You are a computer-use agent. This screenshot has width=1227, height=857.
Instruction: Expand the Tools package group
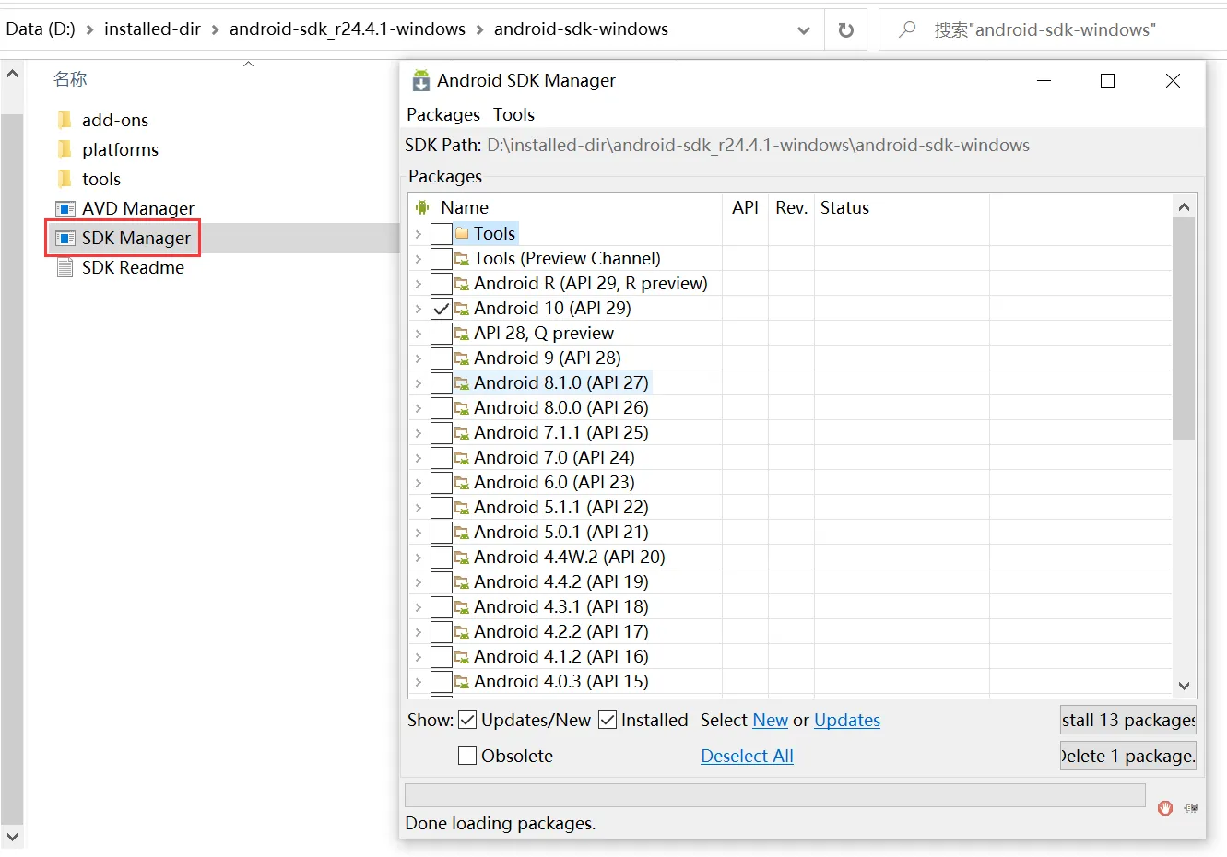tap(419, 234)
